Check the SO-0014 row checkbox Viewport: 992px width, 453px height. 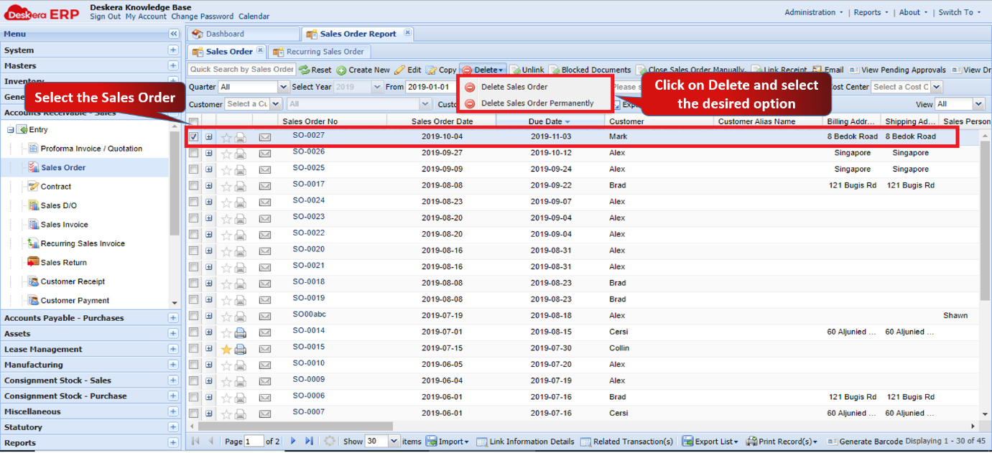194,332
